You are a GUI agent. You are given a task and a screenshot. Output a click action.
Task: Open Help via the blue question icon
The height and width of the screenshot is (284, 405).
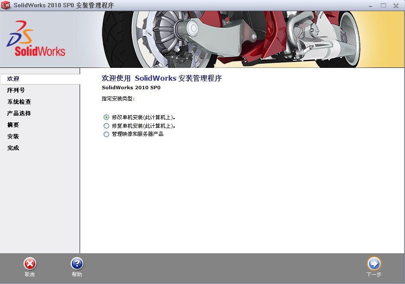77,264
